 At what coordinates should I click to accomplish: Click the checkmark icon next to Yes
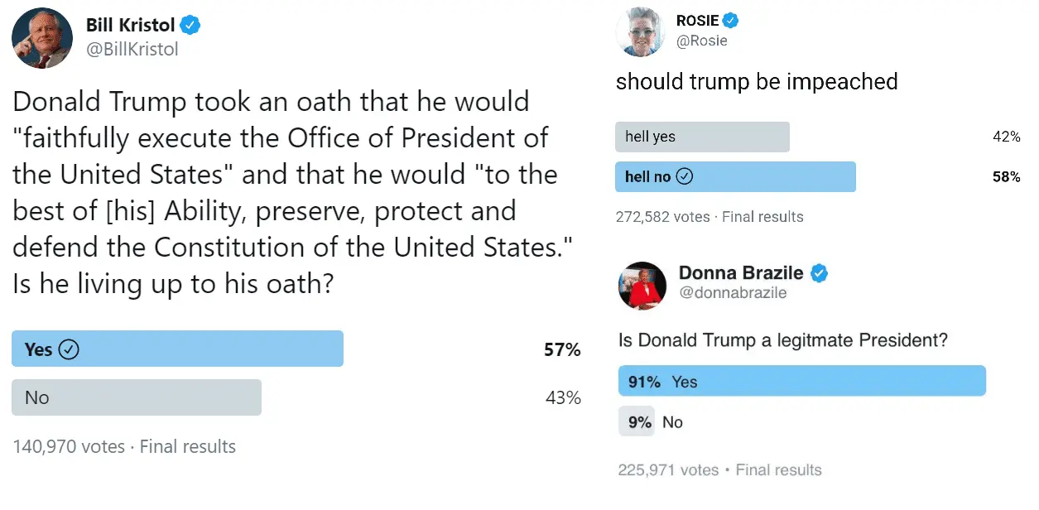(x=70, y=349)
